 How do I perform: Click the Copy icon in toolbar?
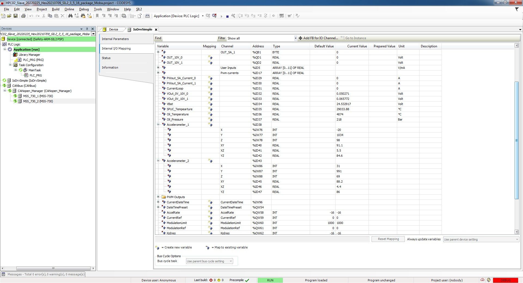point(50,16)
